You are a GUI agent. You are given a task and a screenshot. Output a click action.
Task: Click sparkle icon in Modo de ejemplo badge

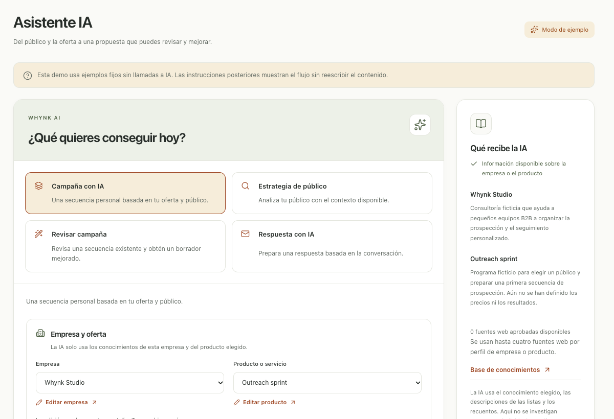[x=534, y=30]
